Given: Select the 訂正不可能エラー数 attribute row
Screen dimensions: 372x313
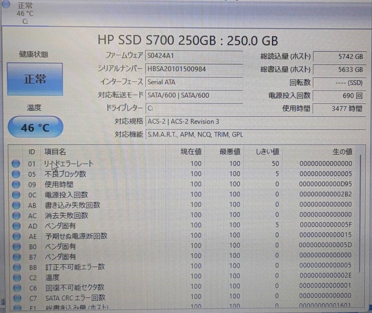Looking at the screenshot, I should coord(182,266).
